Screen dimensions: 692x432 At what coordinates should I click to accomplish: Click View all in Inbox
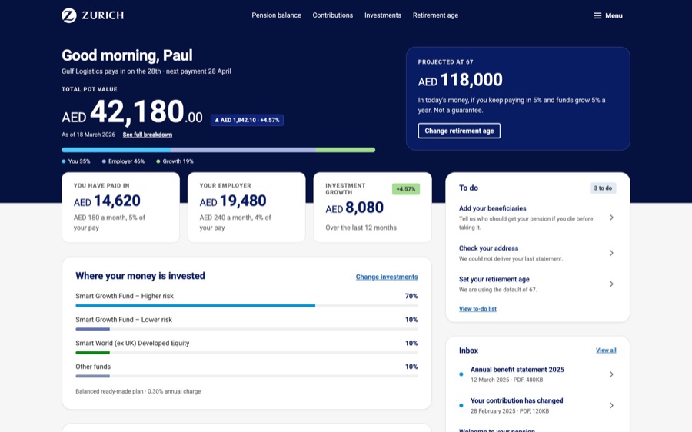pyautogui.click(x=606, y=351)
